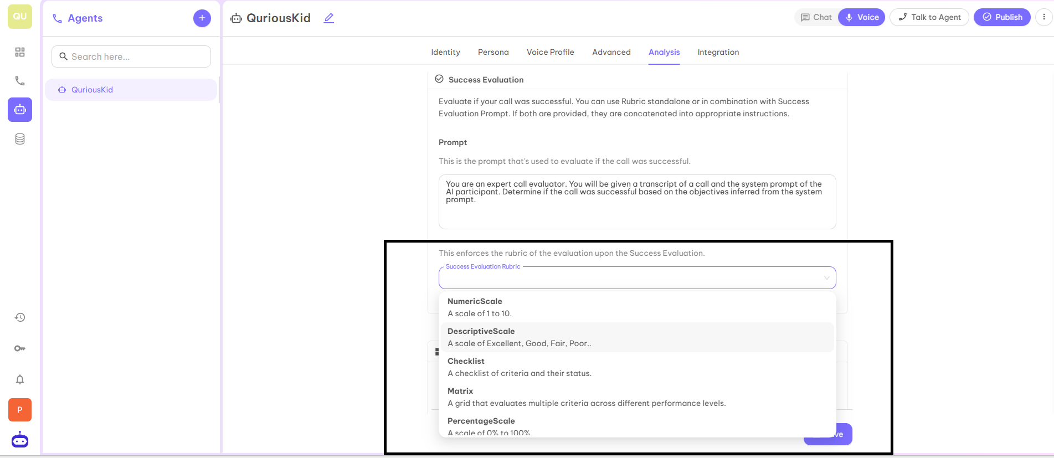The width and height of the screenshot is (1054, 458).
Task: Expand the Success Evaluation Rubric dropdown arrow
Action: point(826,278)
